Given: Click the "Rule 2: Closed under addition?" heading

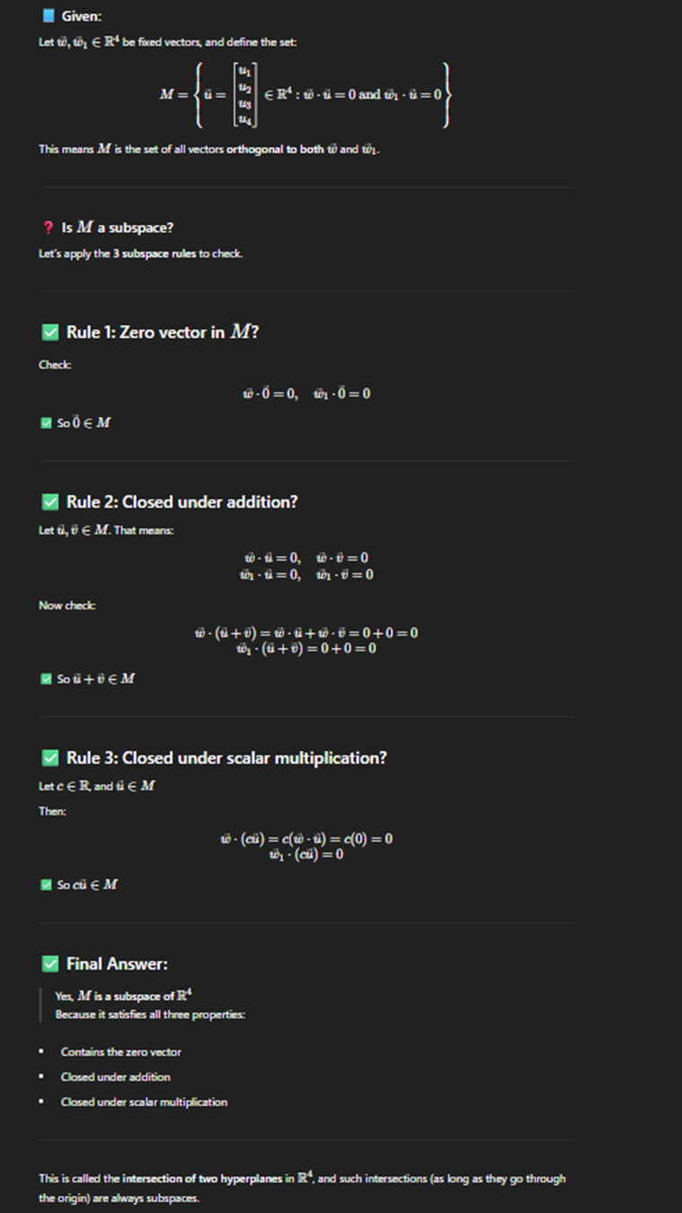Looking at the screenshot, I should click(x=182, y=502).
